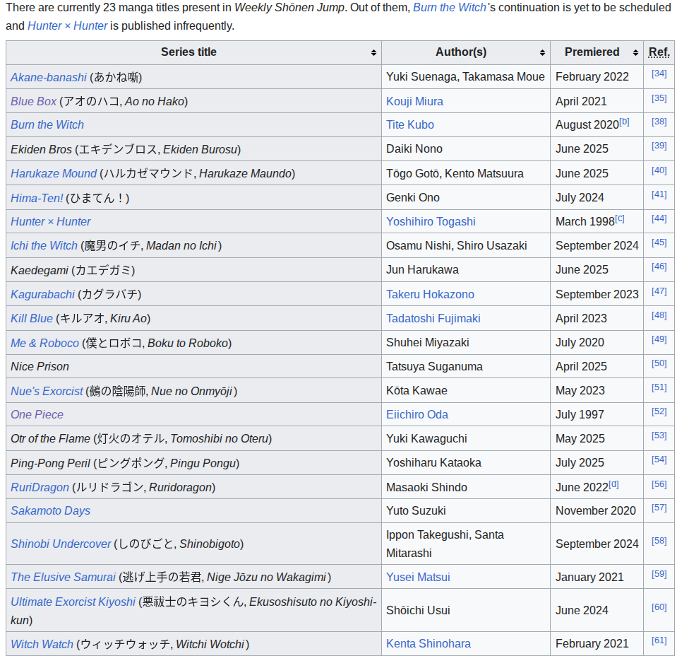Visit author Takeru Hokazono's page
Image resolution: width=677 pixels, height=656 pixels.
pyautogui.click(x=430, y=295)
